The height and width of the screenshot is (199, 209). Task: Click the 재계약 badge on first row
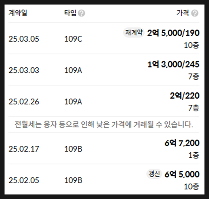pyautogui.click(x=134, y=33)
